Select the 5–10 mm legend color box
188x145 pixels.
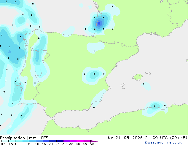(x=32, y=141)
